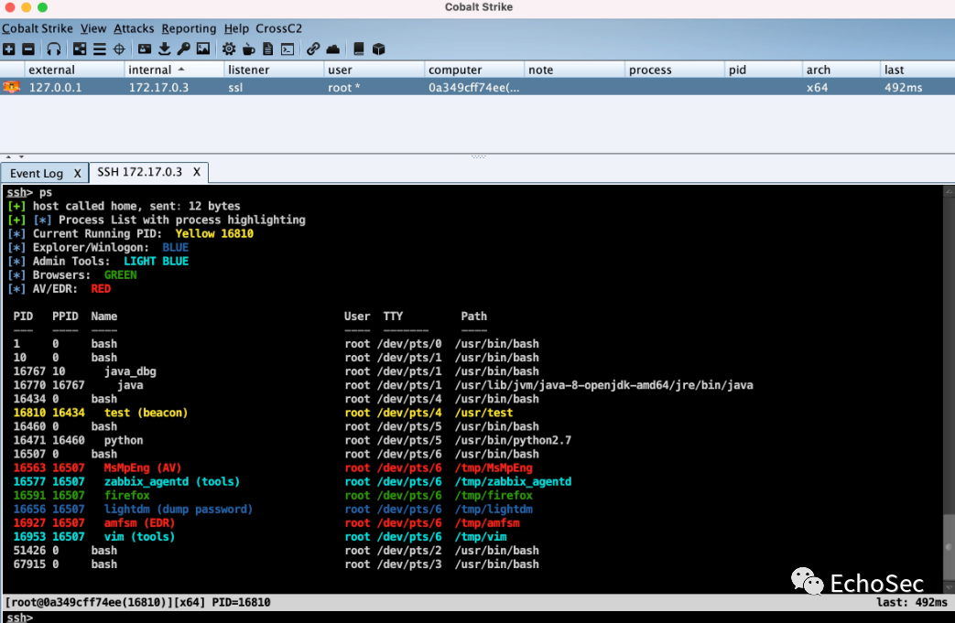Sort sessions by external column
The width and height of the screenshot is (955, 623).
coord(74,70)
